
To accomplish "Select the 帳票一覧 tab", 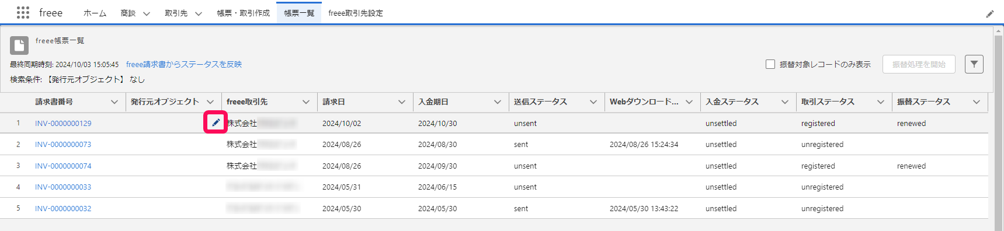I will (299, 13).
